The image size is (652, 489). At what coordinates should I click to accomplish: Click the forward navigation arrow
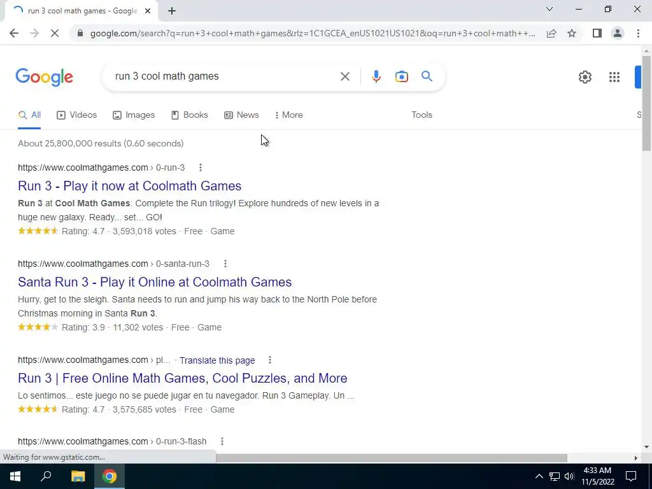[x=34, y=33]
